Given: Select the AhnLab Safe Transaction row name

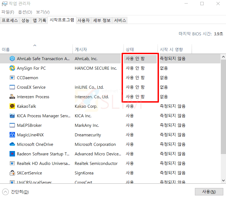Looking at the screenshot, I should point(43,59).
